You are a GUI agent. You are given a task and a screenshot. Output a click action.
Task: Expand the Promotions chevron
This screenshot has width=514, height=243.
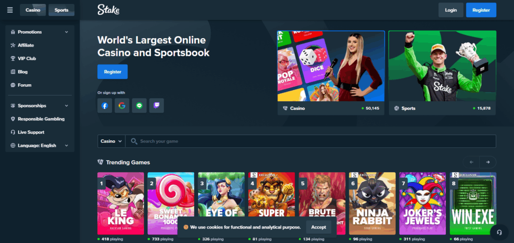coord(67,32)
